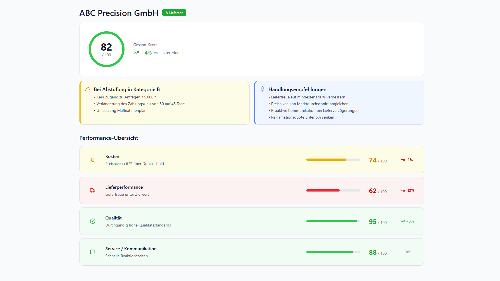Screen dimensions: 500x281
Task: Open the Qualität performance card title
Action: point(113,218)
